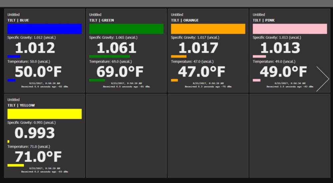Screen dimensions: 333x183
Task: Select the blue color banner in TILT | BLUE
Action: (x=45, y=29)
